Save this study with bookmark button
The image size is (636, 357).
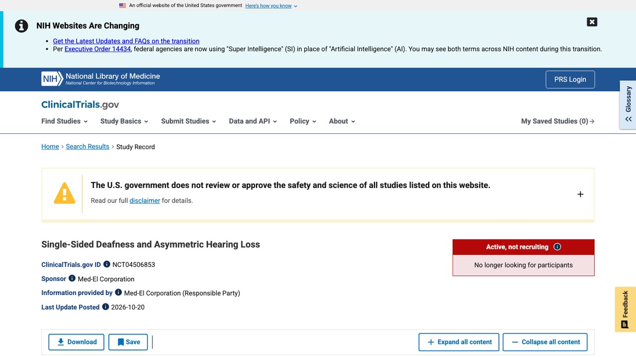click(129, 342)
